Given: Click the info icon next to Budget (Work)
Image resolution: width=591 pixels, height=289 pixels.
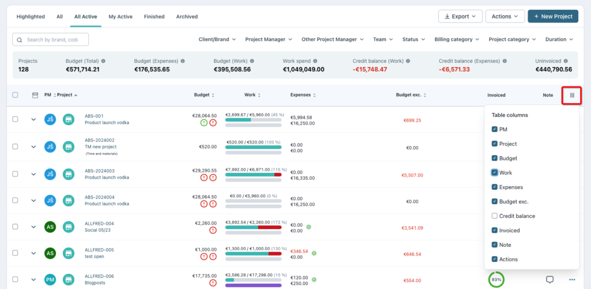Looking at the screenshot, I should [252, 61].
